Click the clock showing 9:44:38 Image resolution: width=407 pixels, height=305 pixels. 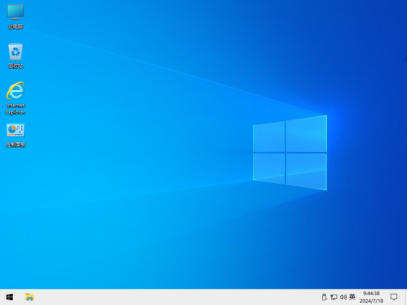click(370, 294)
